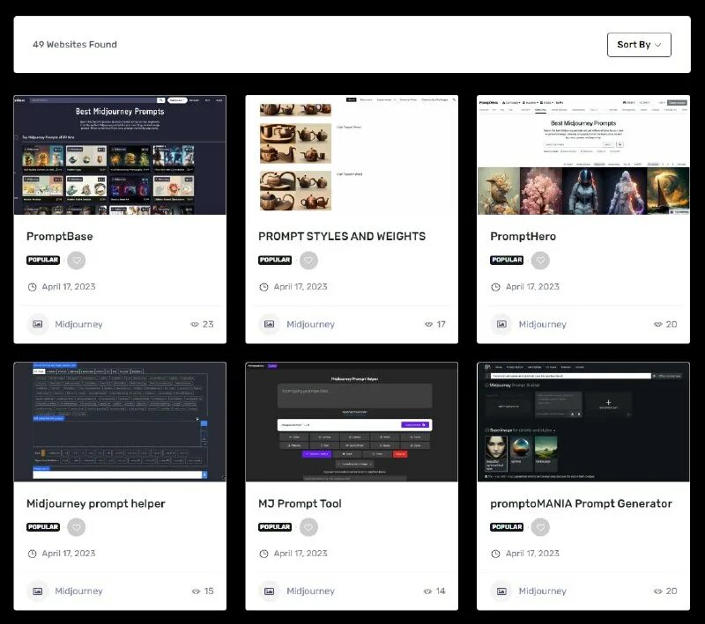Click the eye icon showing 23 views on PromptBase
Screen dimensions: 705x624
pyautogui.click(x=194, y=324)
